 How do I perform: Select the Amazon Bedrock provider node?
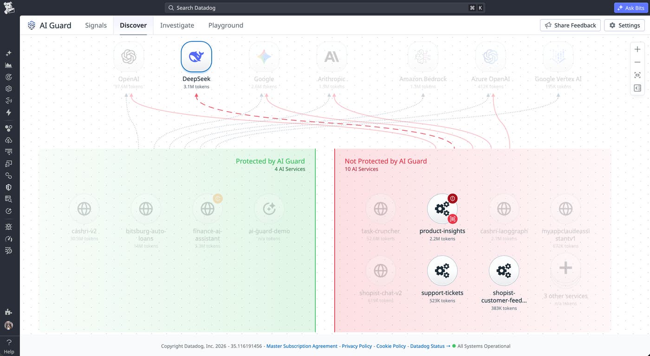pos(423,57)
